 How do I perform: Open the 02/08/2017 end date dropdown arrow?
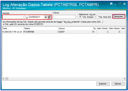point(46,17)
